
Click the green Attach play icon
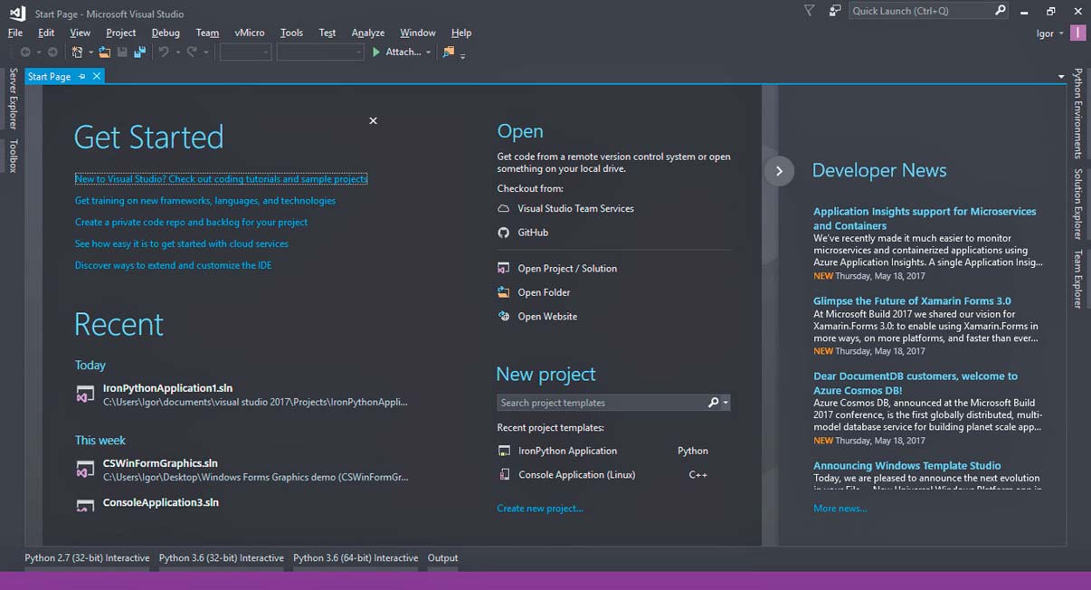(x=376, y=52)
